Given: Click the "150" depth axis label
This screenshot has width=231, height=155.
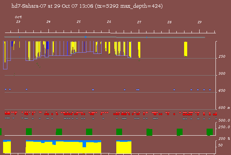Looking at the screenshot, I should pyautogui.click(x=222, y=57).
